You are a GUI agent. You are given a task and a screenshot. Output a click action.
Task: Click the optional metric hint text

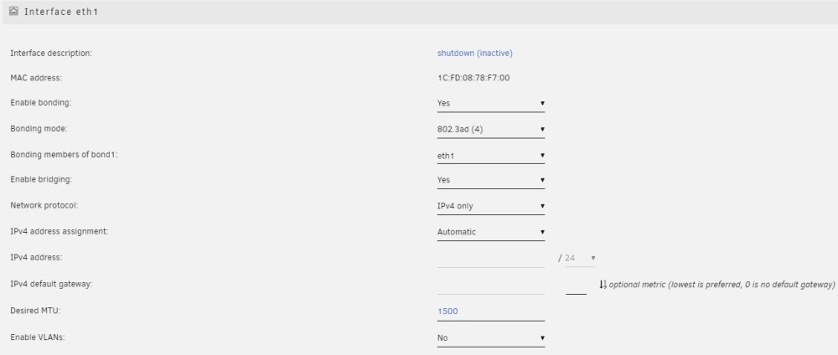coord(722,285)
